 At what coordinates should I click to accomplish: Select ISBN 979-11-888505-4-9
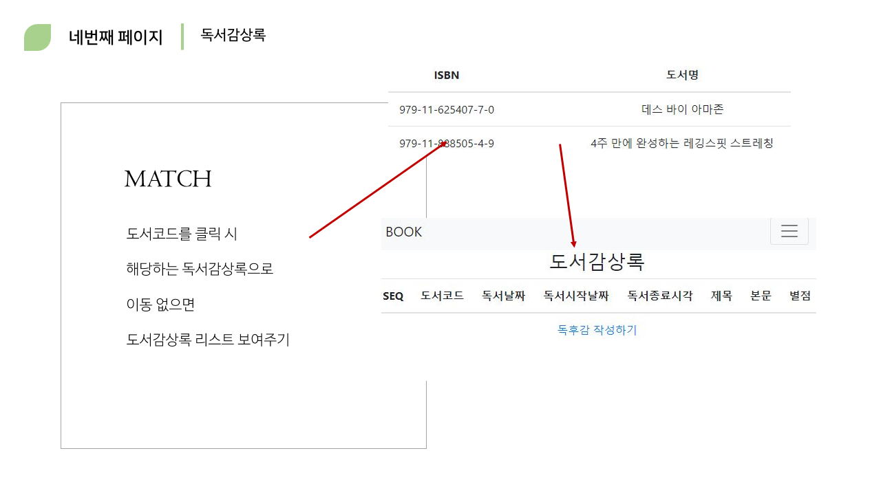(447, 144)
